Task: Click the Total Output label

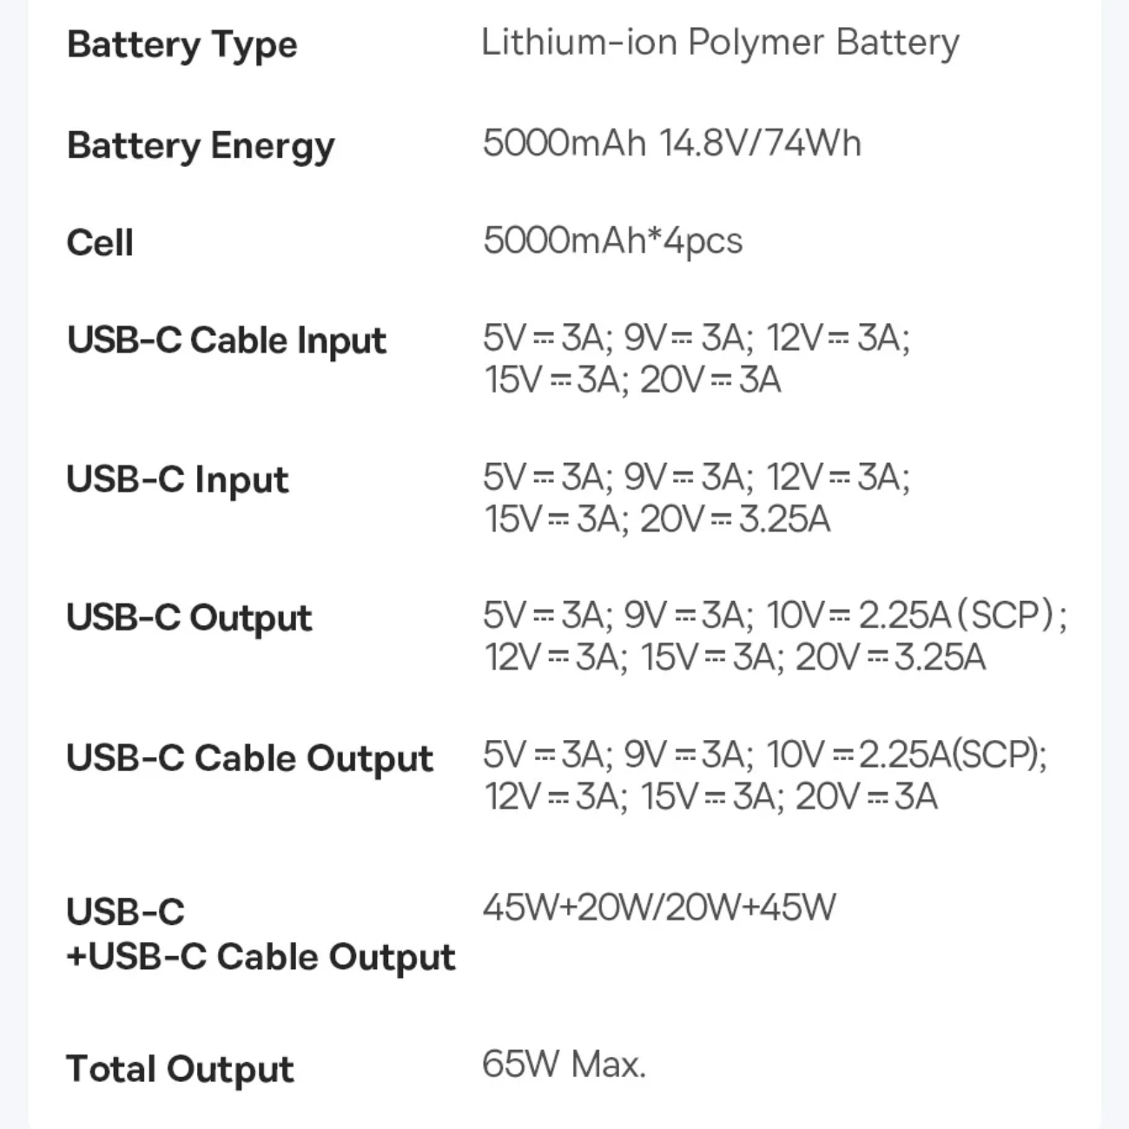Action: (180, 1070)
